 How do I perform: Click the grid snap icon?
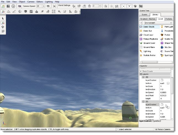tap(79, 6)
